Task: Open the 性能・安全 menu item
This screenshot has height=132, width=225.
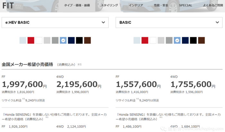Action: (x=161, y=5)
